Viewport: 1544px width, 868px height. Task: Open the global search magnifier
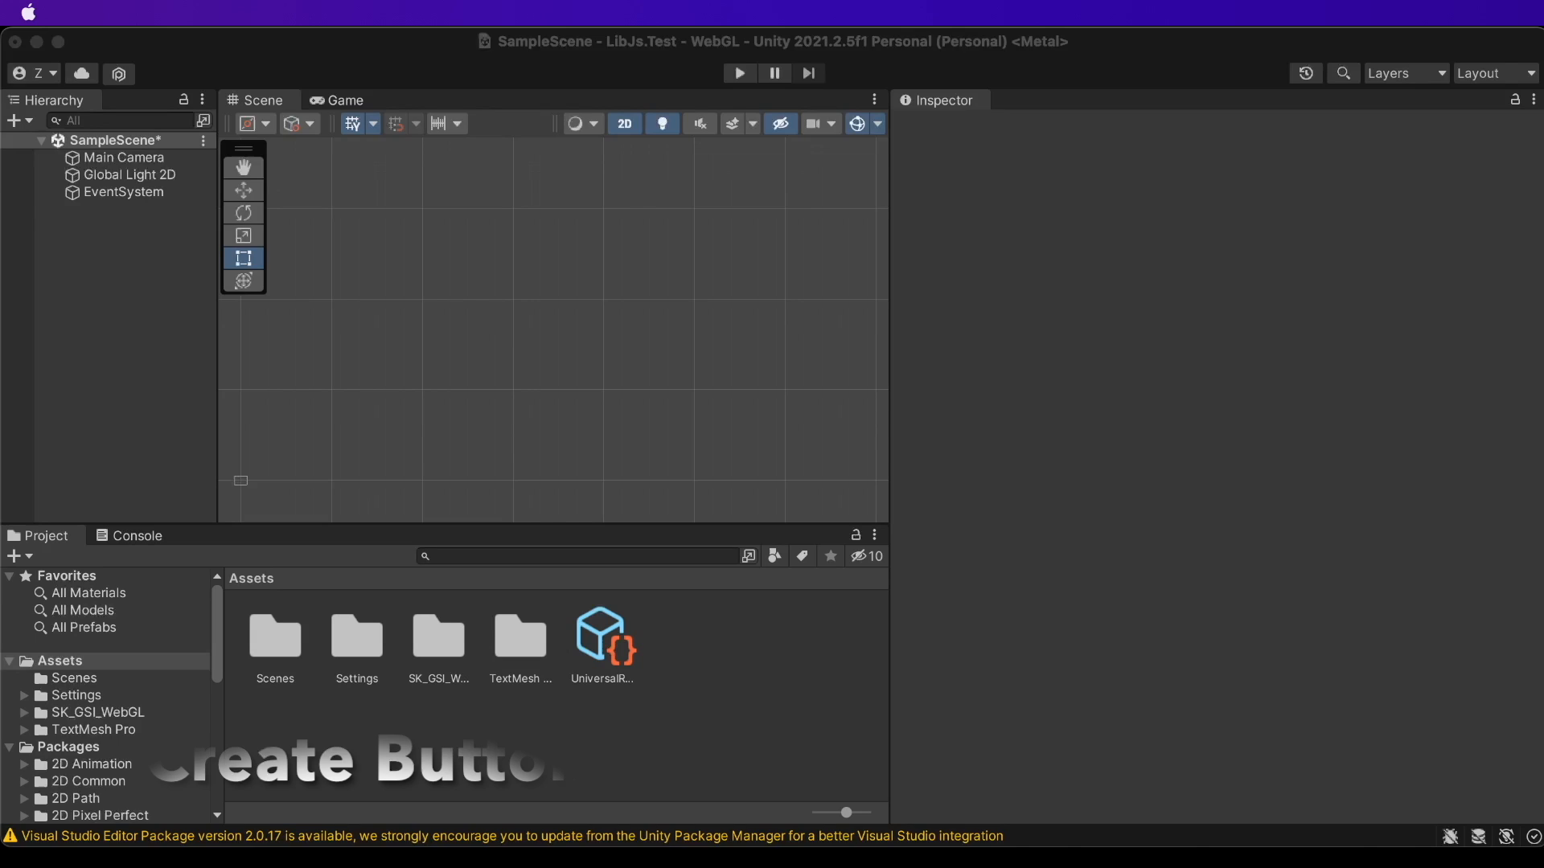point(1343,73)
